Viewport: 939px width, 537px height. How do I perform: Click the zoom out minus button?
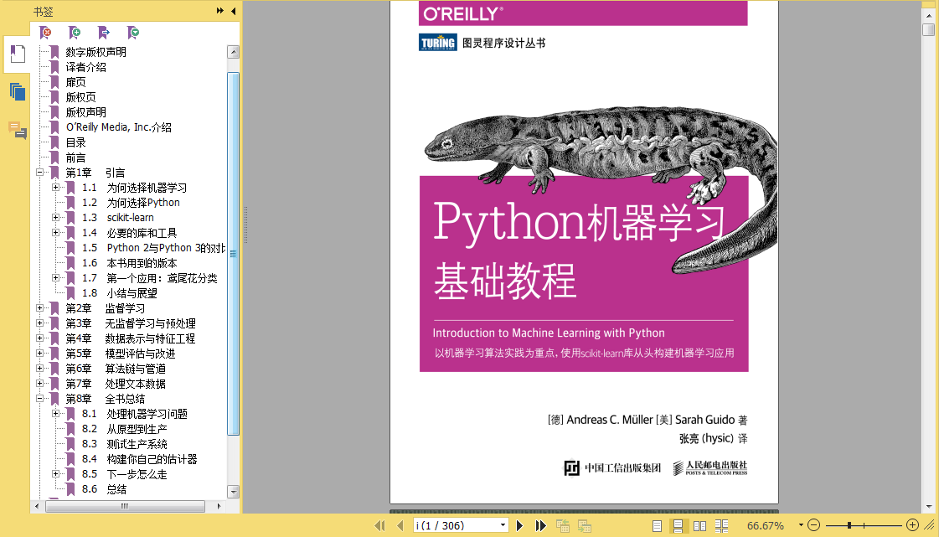point(813,525)
